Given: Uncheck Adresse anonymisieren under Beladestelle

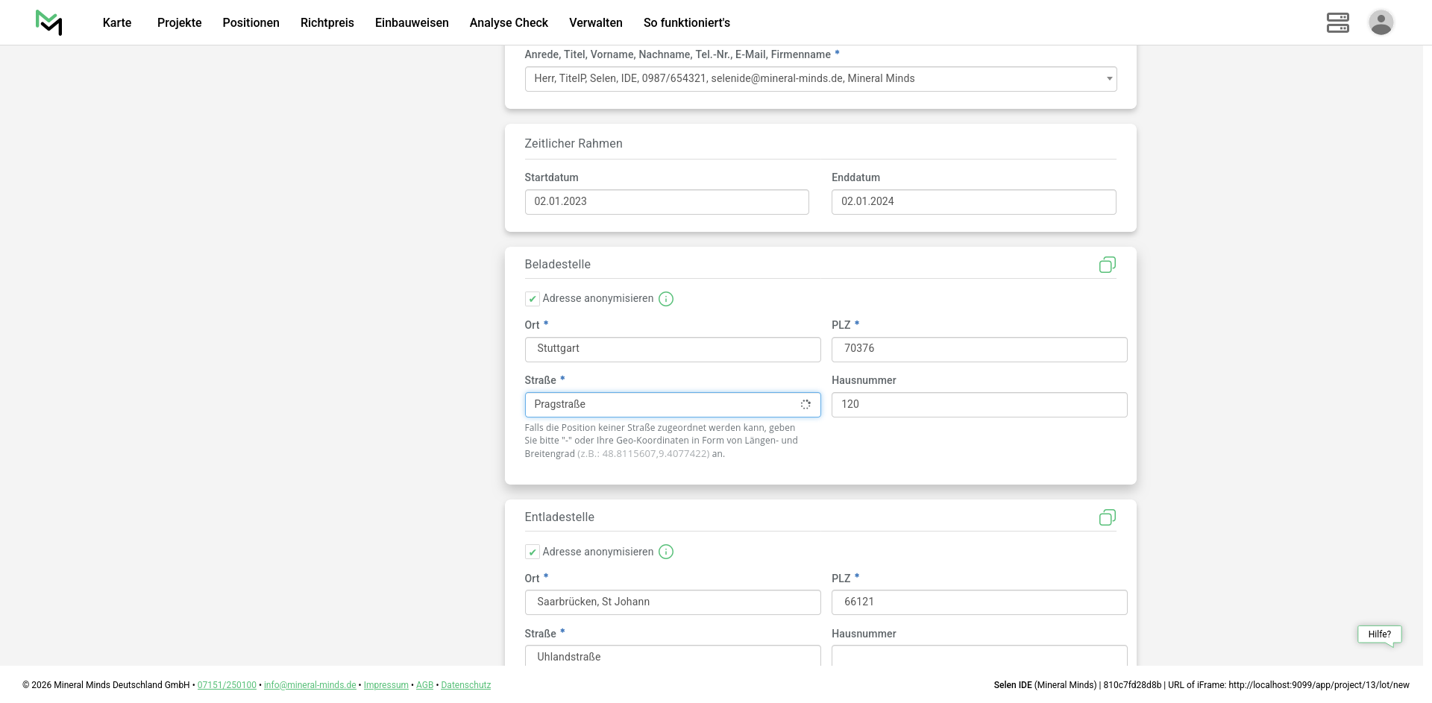Looking at the screenshot, I should coord(533,299).
